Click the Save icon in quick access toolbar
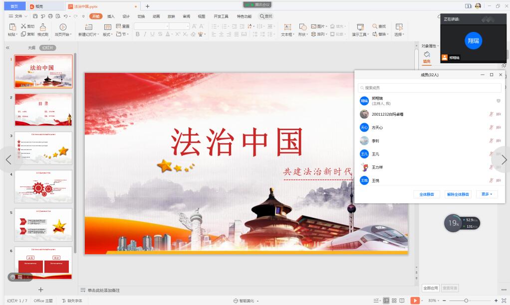The height and width of the screenshot is (305, 510). tap(36, 16)
